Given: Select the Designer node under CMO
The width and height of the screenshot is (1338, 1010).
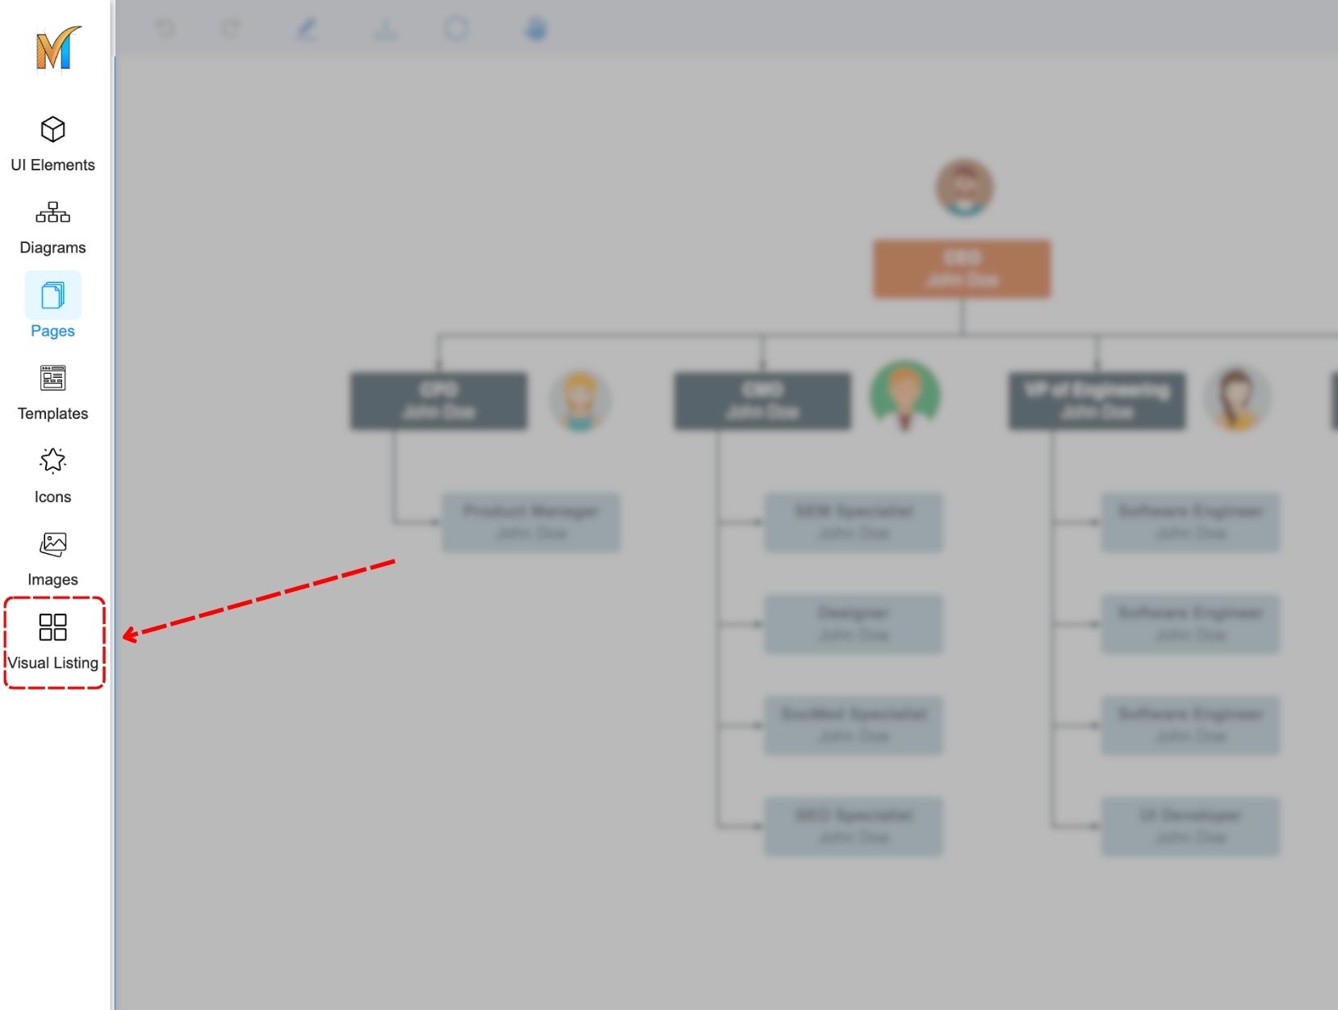Looking at the screenshot, I should coord(854,624).
